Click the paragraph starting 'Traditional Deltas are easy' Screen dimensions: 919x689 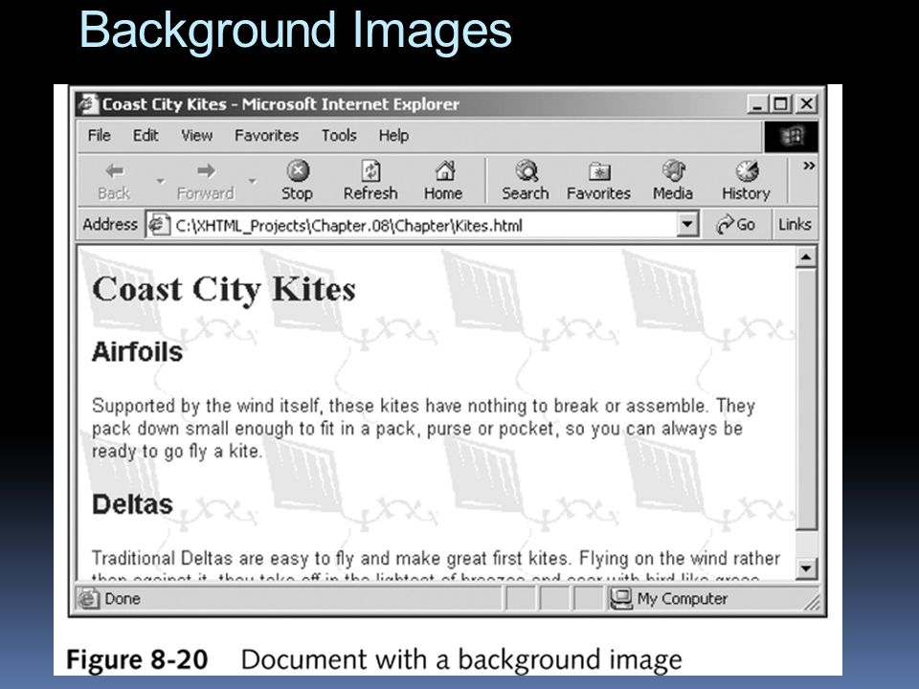(x=437, y=566)
